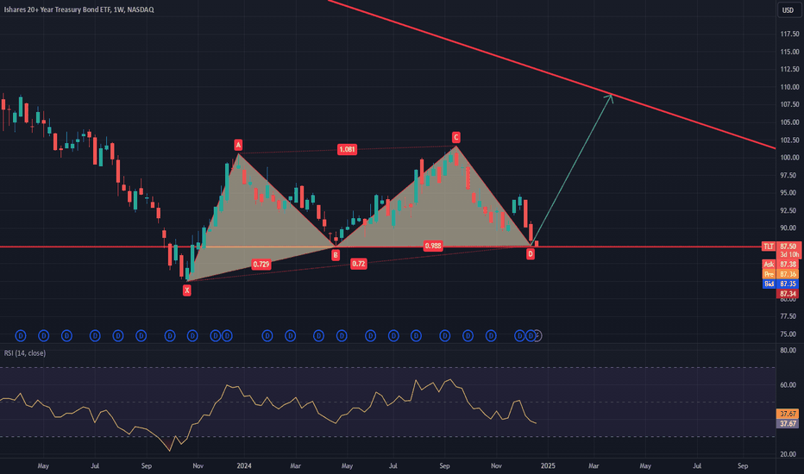804x474 pixels.
Task: Click the Pre 87.36 price label
Action: pos(781,274)
